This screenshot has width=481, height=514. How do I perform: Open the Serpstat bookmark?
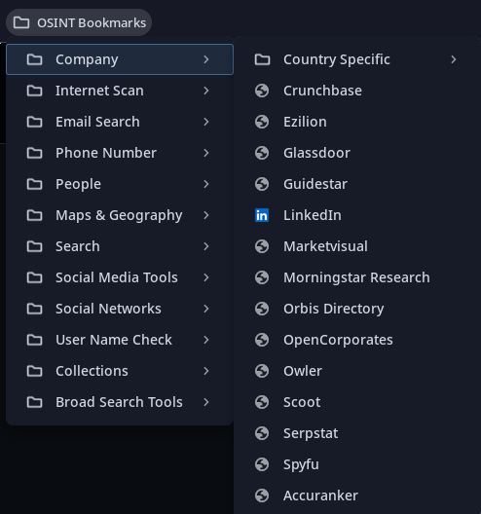coord(357,433)
